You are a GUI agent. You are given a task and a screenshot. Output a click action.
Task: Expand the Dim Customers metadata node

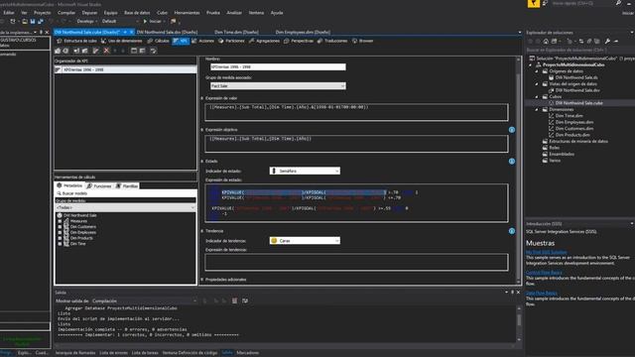pyautogui.click(x=60, y=227)
